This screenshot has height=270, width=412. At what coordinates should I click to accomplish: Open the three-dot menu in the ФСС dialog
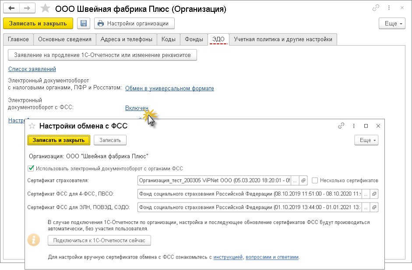click(354, 126)
